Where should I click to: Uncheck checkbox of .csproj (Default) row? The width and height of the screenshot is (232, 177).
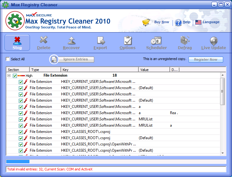point(21,138)
